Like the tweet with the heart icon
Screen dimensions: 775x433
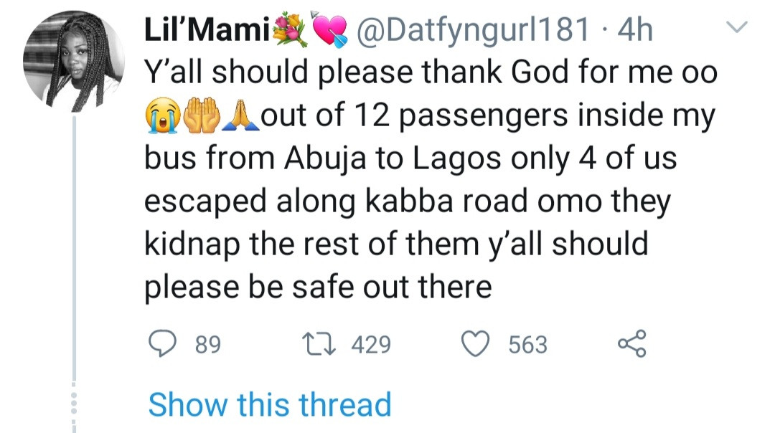474,345
